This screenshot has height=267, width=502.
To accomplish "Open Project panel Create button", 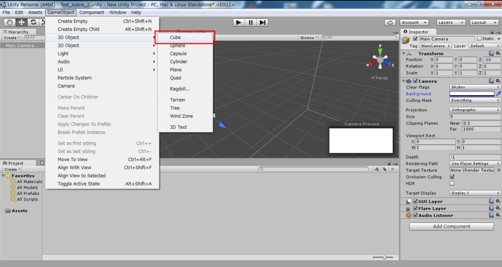I will (12, 169).
